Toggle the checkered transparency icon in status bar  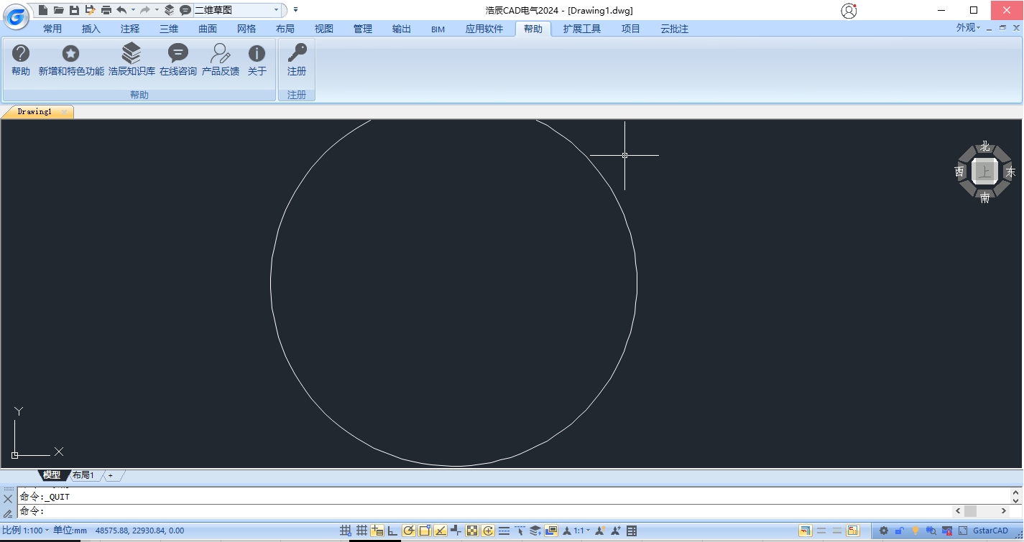(472, 531)
